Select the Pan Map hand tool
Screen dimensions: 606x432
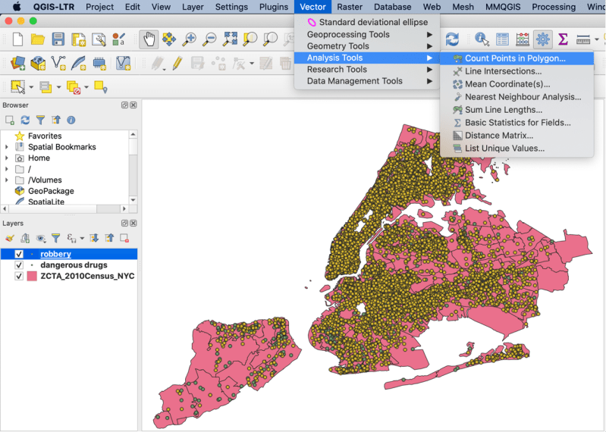[149, 39]
